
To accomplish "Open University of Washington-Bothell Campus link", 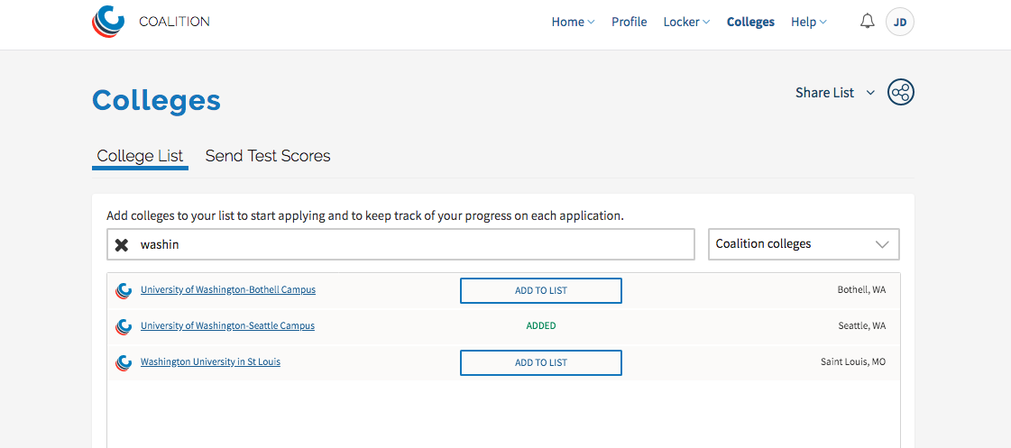I will point(228,290).
